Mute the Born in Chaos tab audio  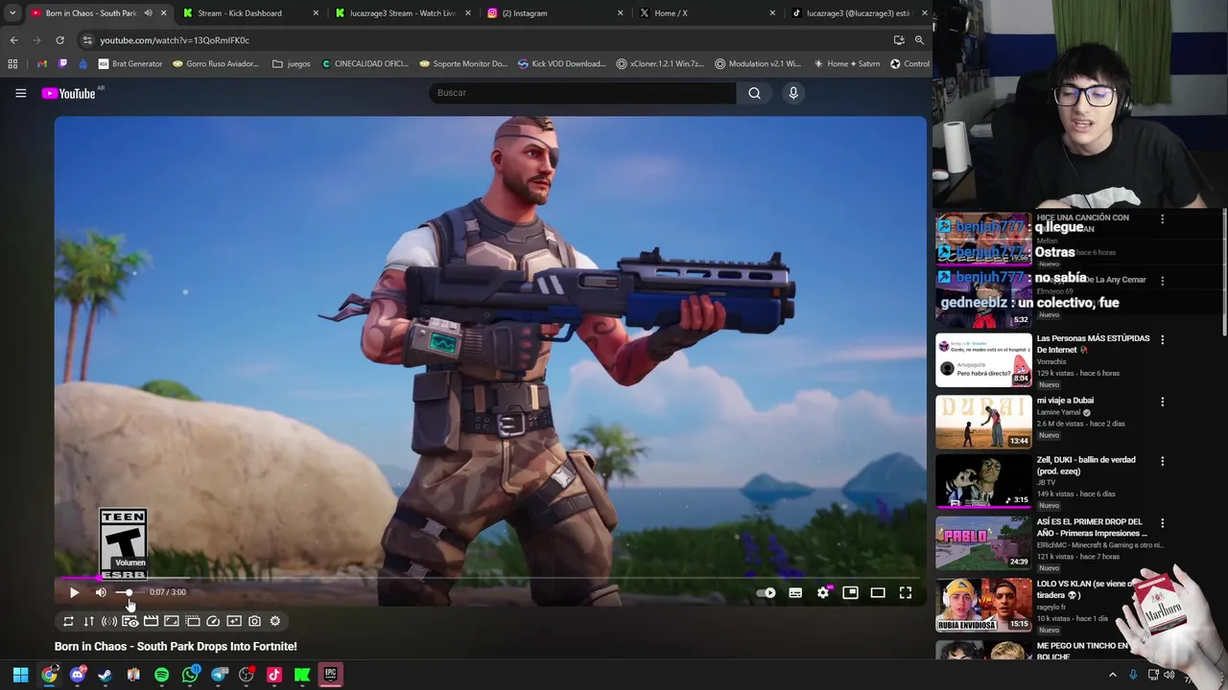pyautogui.click(x=148, y=13)
